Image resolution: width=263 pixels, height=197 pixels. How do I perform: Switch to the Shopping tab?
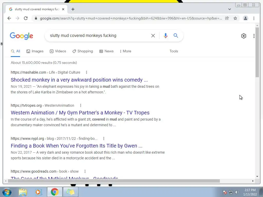[82, 51]
